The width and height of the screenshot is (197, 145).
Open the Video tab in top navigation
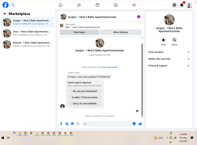click(97, 5)
